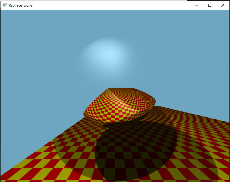Click the close window X button
Image resolution: width=230 pixels, height=182 pixels.
coord(223,5)
